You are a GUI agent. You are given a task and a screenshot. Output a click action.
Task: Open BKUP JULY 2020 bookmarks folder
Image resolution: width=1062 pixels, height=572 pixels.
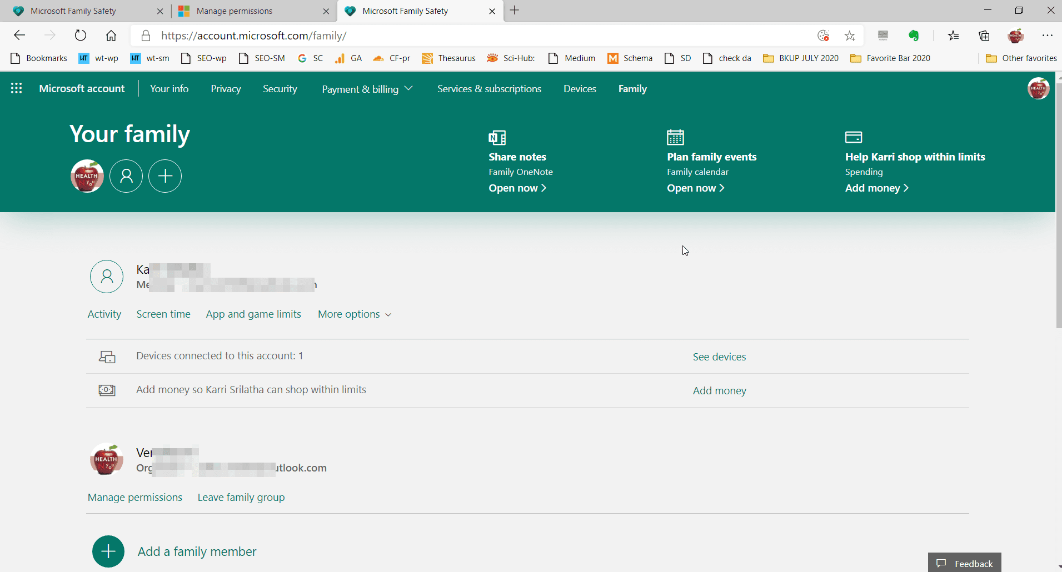(801, 58)
